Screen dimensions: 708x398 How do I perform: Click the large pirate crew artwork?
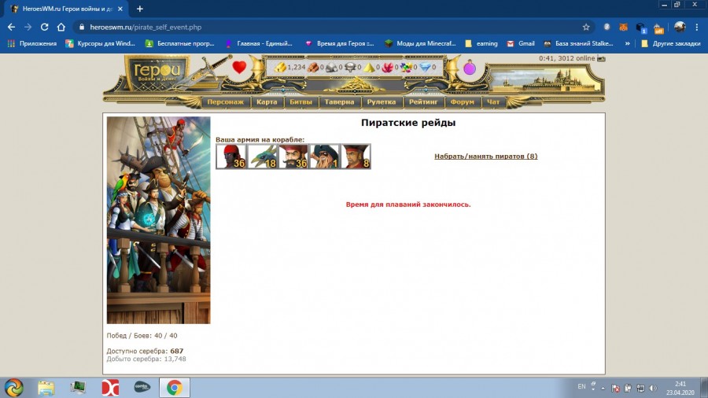[x=158, y=220]
